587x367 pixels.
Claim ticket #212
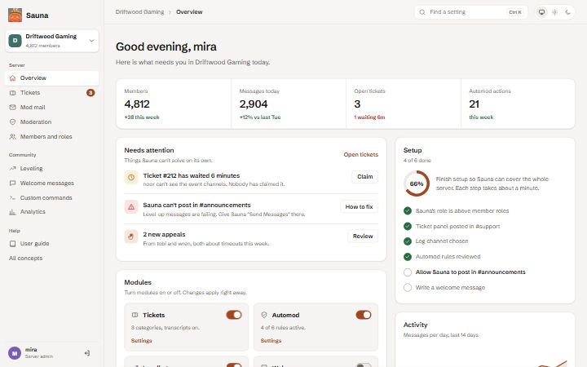[x=365, y=176]
